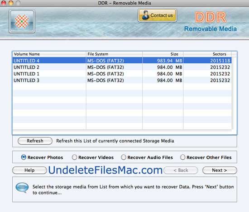Close the window with red button

tap(4, 3)
